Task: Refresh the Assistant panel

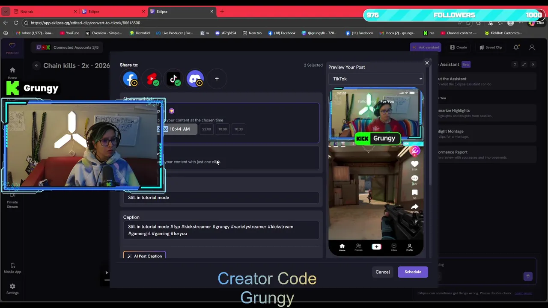Action: point(515,65)
